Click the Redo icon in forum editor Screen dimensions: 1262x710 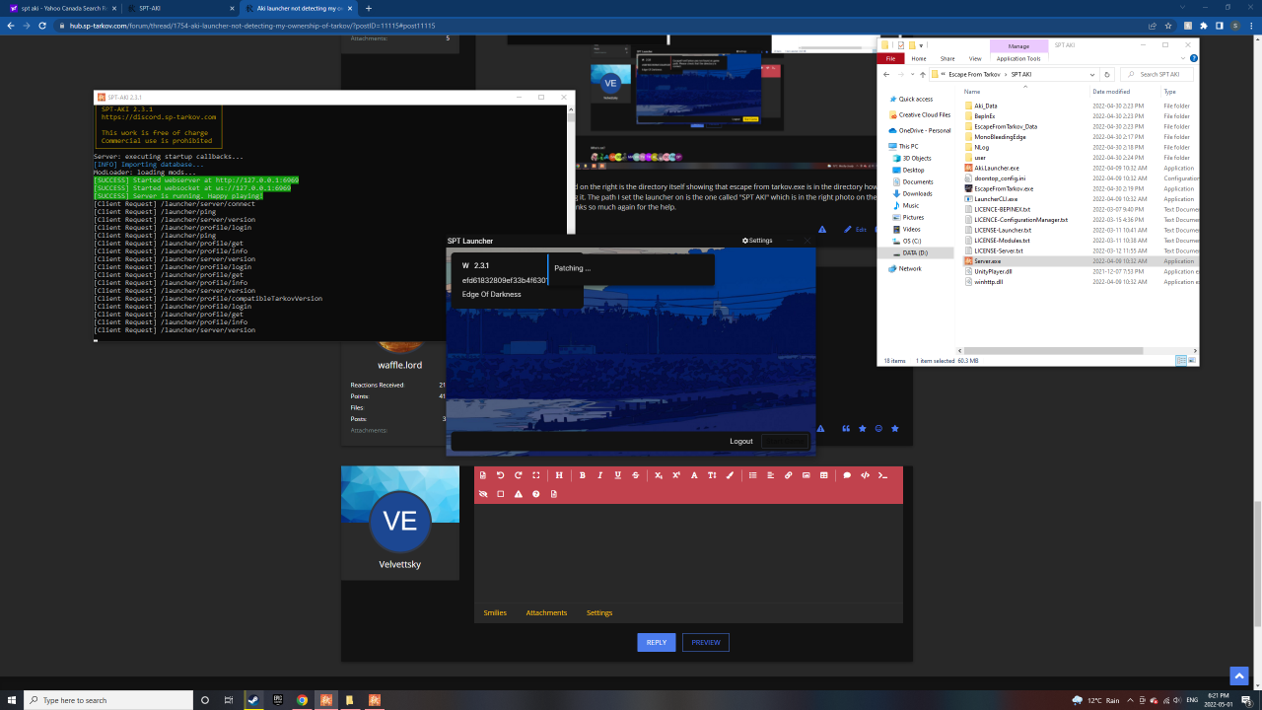pos(518,475)
